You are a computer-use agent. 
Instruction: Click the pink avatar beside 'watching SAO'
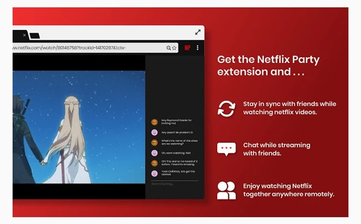click(x=154, y=153)
